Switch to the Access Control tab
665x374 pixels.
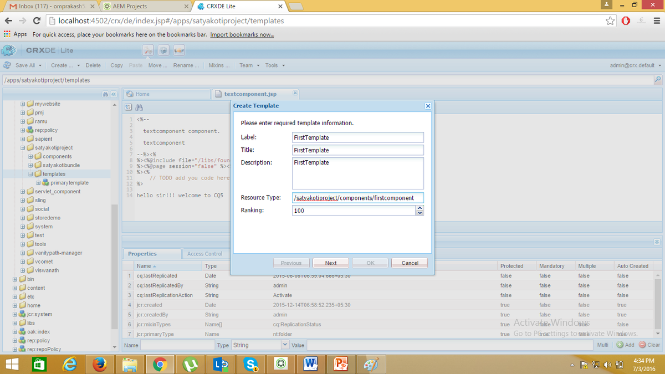click(x=204, y=254)
